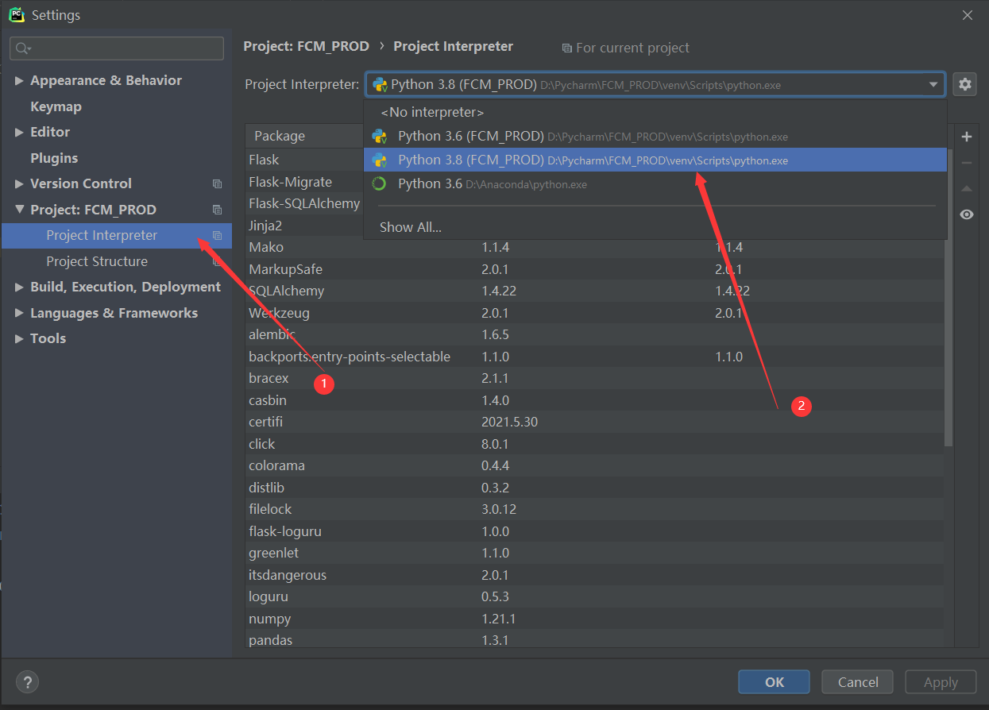Expand Languages & Frameworks section
This screenshot has width=989, height=710.
coord(19,313)
